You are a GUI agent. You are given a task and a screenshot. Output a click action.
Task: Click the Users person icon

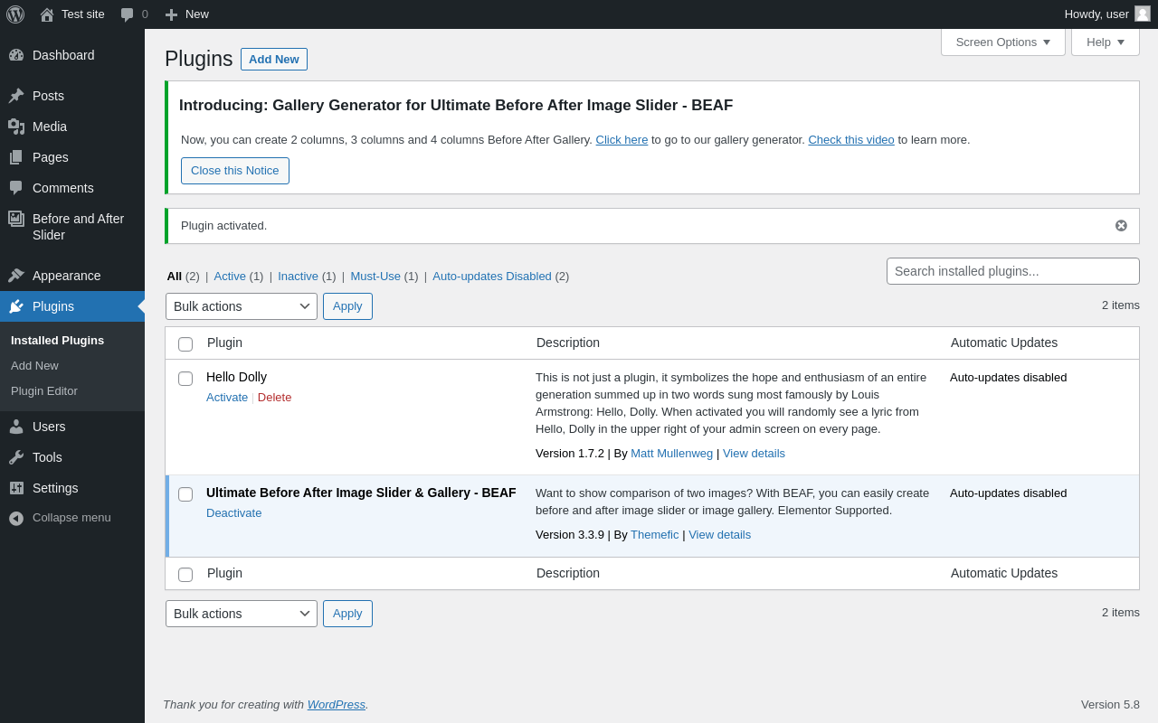16,427
